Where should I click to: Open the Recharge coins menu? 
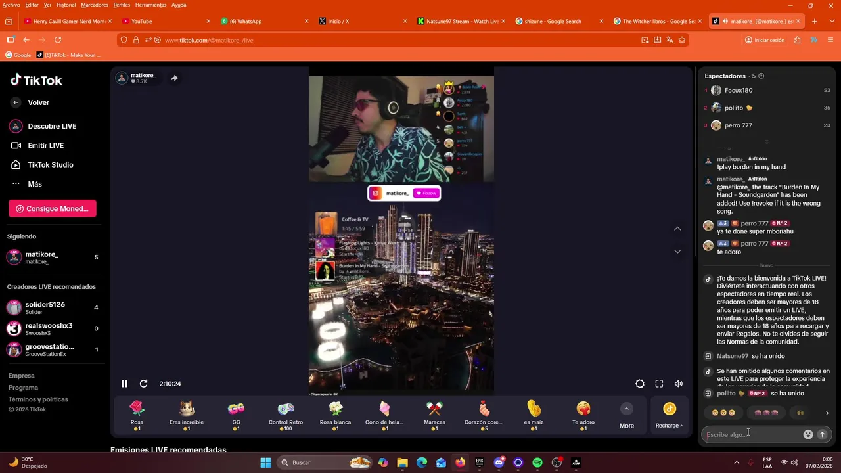click(670, 416)
